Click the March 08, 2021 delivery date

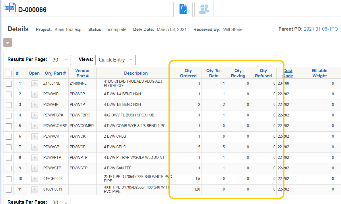point(172,29)
